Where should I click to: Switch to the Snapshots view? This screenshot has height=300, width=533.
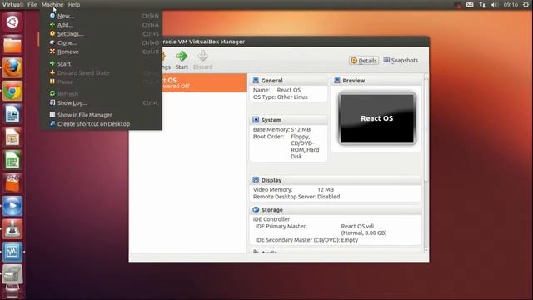coord(401,61)
